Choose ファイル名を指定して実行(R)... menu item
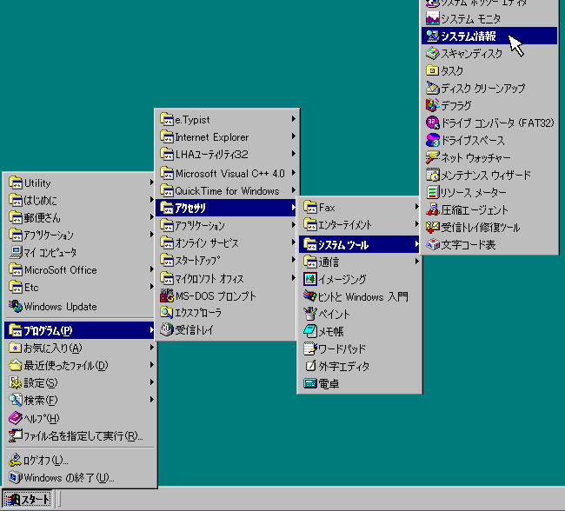565x511 pixels. 80,435
